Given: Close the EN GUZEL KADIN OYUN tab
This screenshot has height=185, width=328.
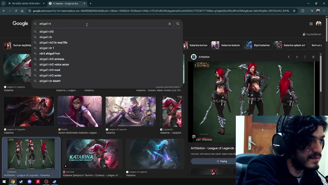Looking at the screenshot, I should point(44,4).
